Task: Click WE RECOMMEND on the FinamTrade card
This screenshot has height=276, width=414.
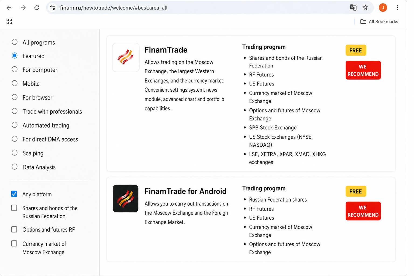Action: coord(363,70)
